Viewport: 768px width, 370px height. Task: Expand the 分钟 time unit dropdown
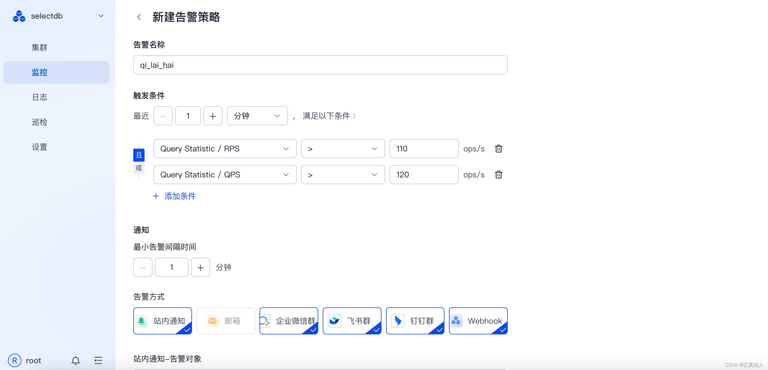pos(257,116)
